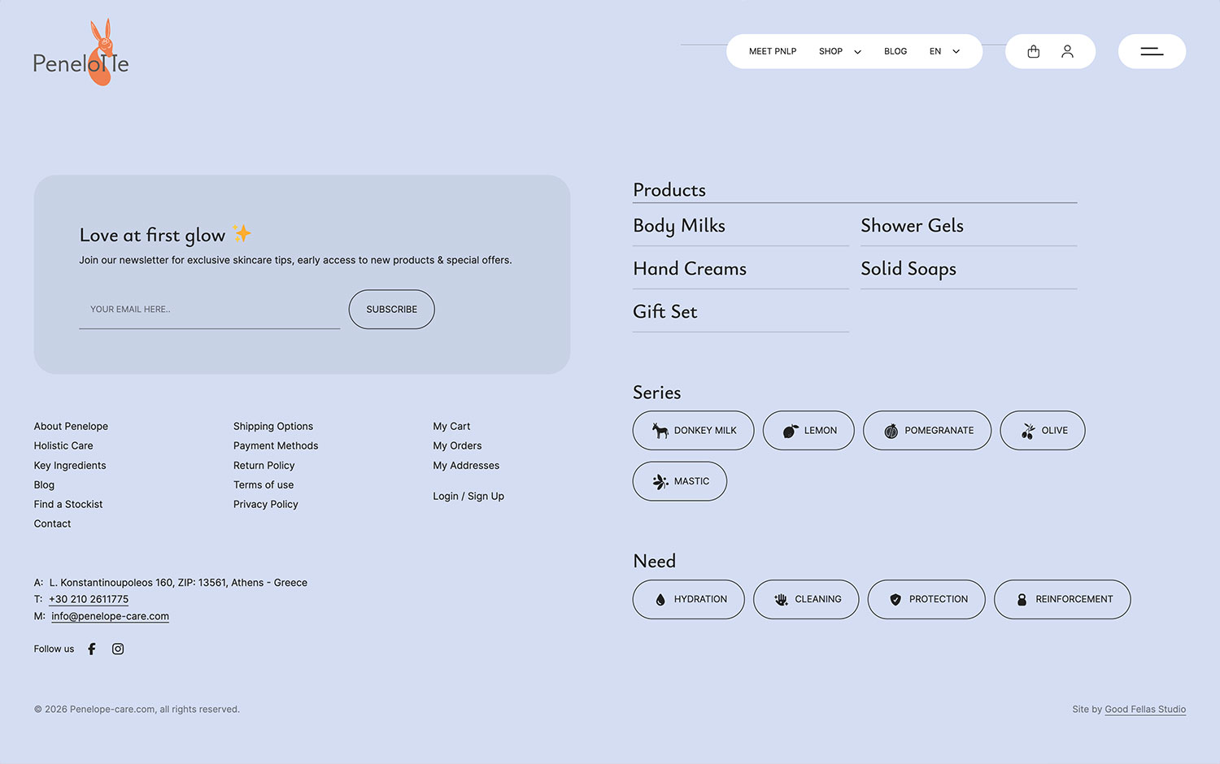Click the Penelope rabbit logo

click(x=81, y=51)
